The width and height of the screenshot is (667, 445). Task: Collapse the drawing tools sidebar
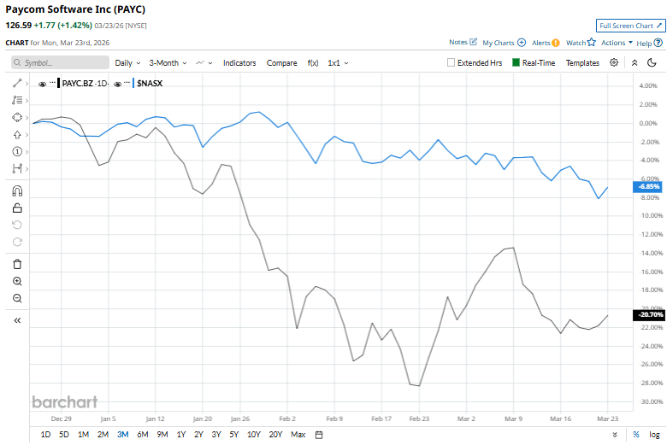[x=17, y=320]
